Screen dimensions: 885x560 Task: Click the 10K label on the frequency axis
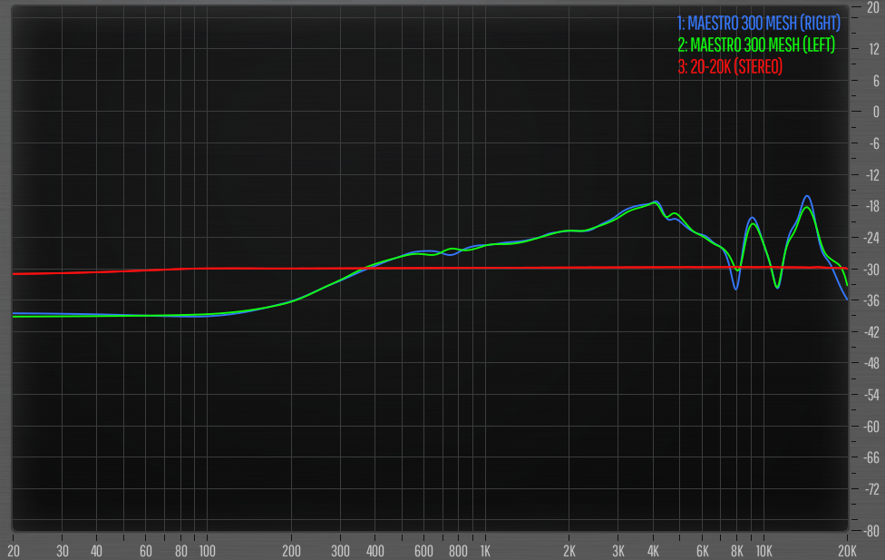coord(763,551)
